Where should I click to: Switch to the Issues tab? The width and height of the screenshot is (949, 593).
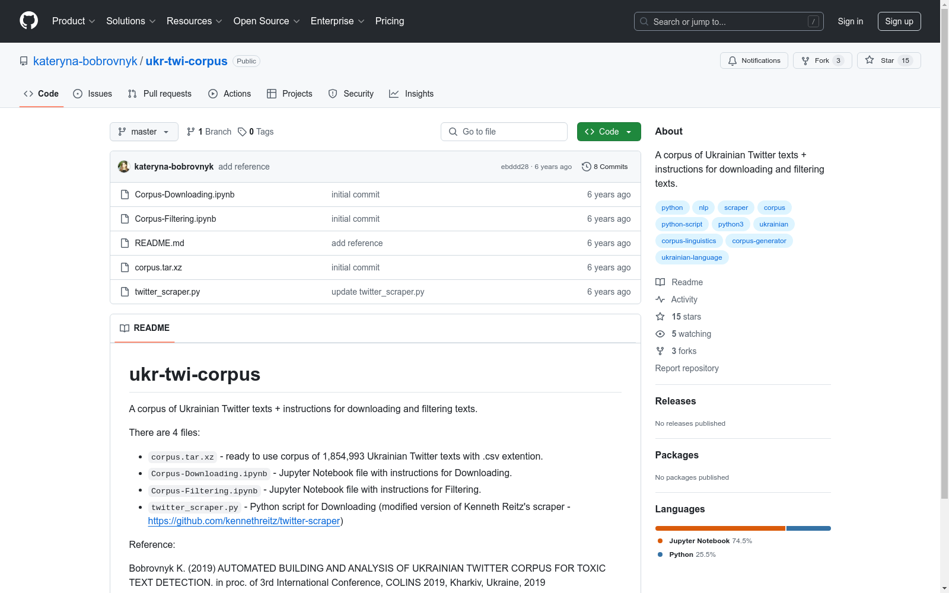point(93,94)
